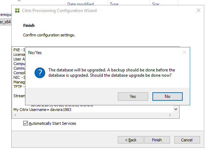
Task: Click the blue question mark icon
Action: pos(40,73)
